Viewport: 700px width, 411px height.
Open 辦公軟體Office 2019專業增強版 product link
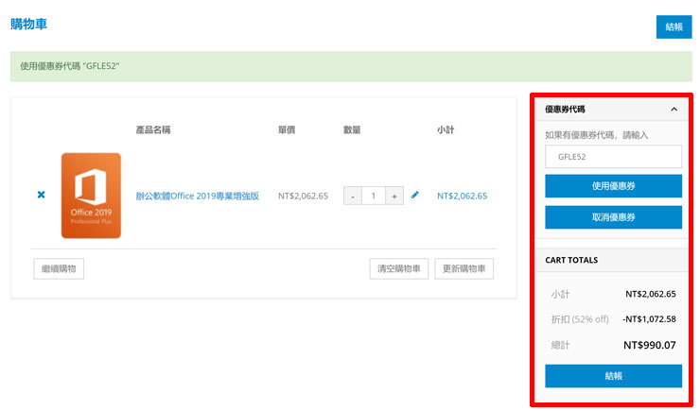(198, 196)
